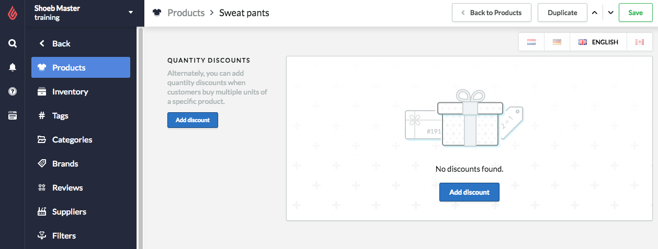Image resolution: width=658 pixels, height=249 pixels.
Task: Select the Canadian flag language
Action: click(x=639, y=42)
